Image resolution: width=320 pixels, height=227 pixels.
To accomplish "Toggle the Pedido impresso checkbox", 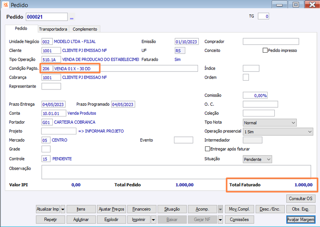I will (265, 50).
